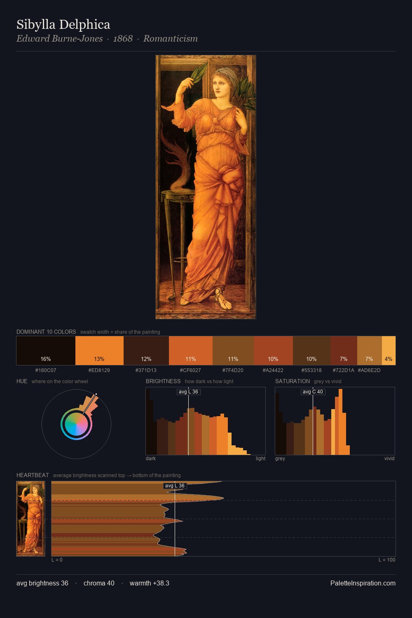Click the avg brightness 36 footer stat
412x618 pixels.
(42, 583)
